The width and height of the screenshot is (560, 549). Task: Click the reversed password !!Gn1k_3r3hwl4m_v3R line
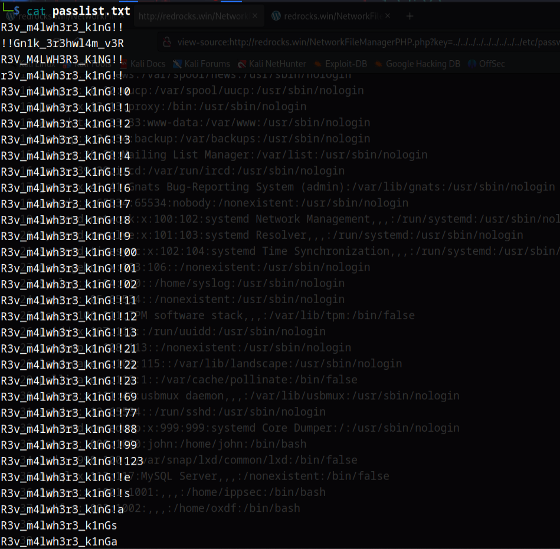(x=62, y=43)
